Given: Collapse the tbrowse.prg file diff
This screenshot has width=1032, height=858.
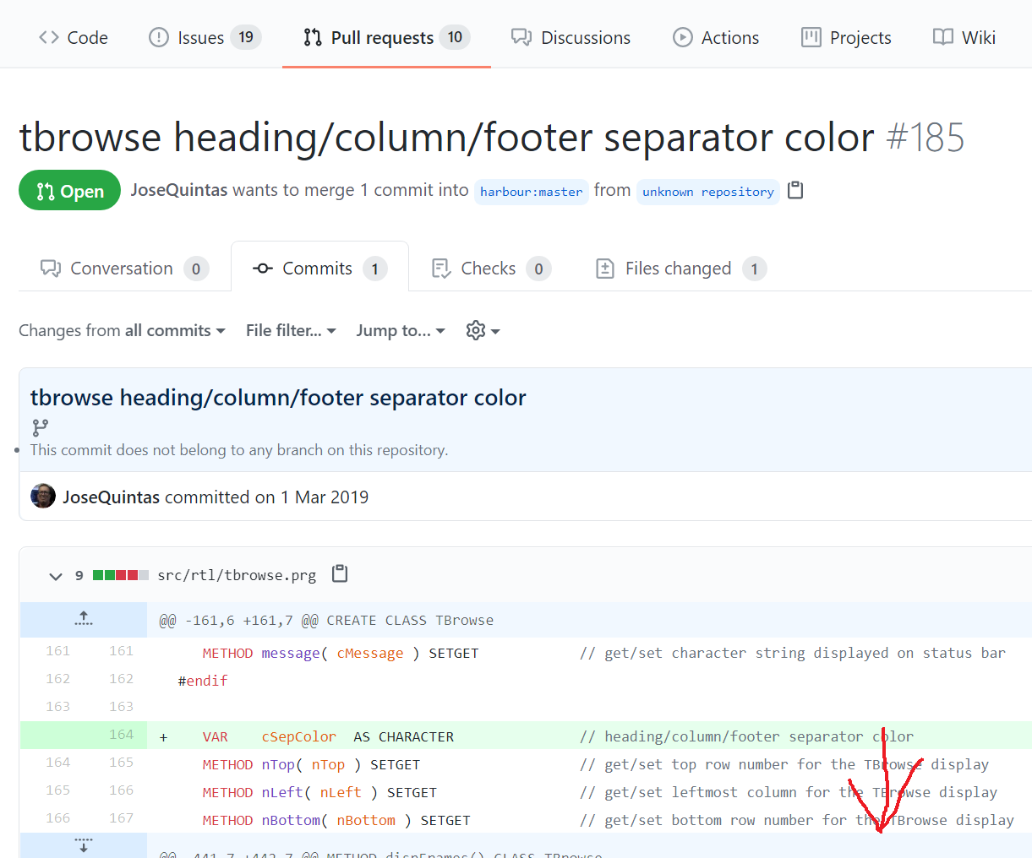Looking at the screenshot, I should pos(56,576).
